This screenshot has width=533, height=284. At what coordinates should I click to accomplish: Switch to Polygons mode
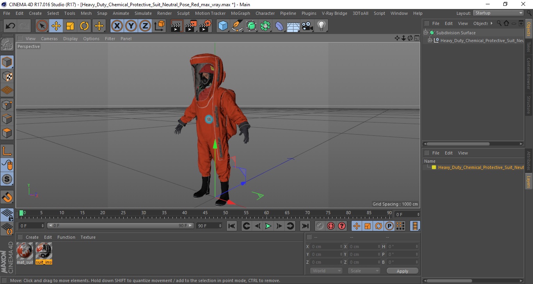click(7, 133)
